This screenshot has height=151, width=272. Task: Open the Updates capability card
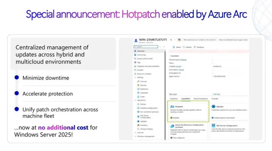tap(229, 111)
